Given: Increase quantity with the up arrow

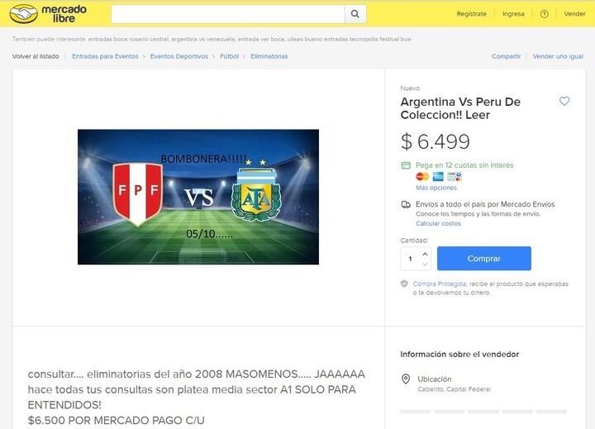Looking at the screenshot, I should pos(426,254).
